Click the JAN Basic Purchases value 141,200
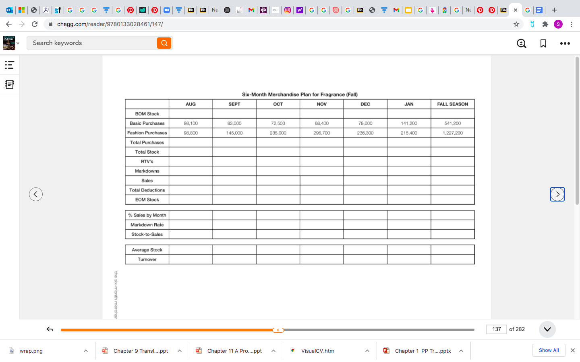 point(409,123)
